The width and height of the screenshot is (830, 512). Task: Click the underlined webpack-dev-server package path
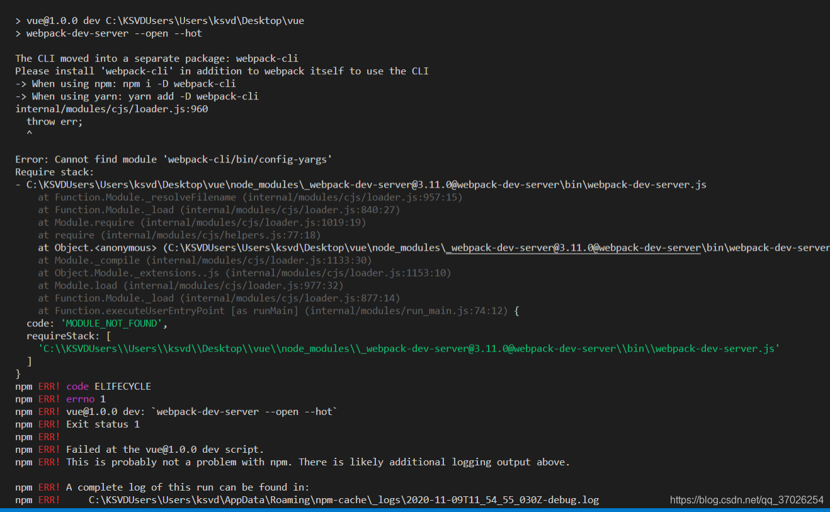[573, 247]
